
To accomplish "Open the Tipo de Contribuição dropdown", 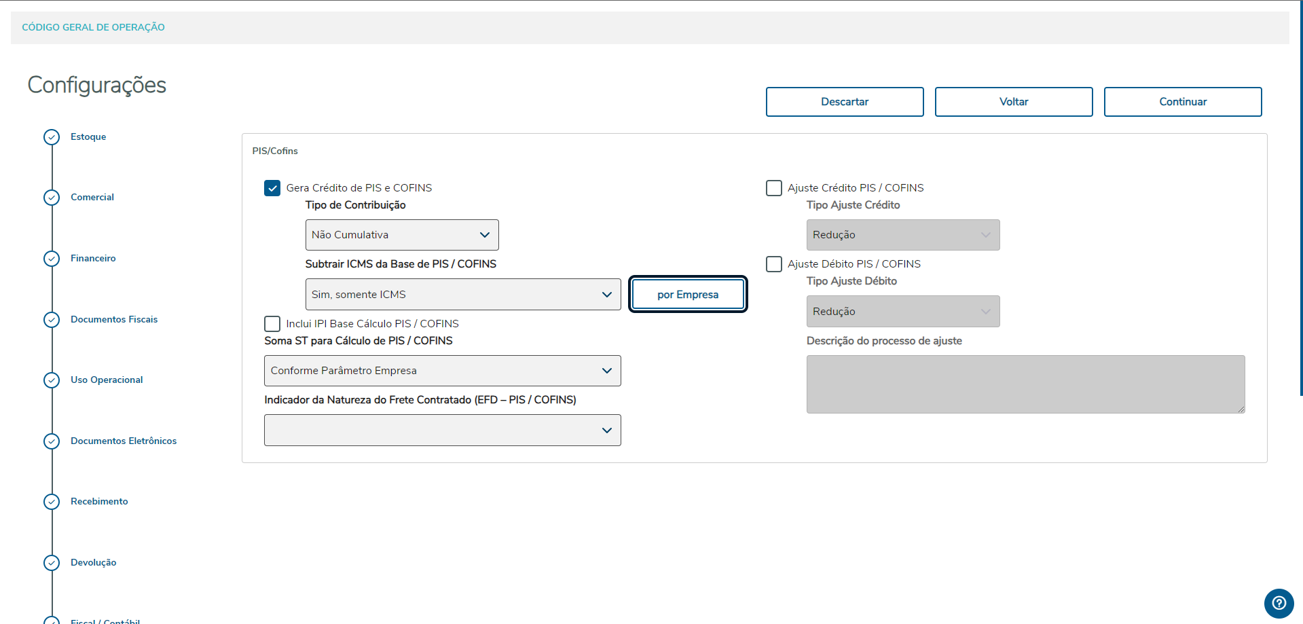I will [x=402, y=235].
